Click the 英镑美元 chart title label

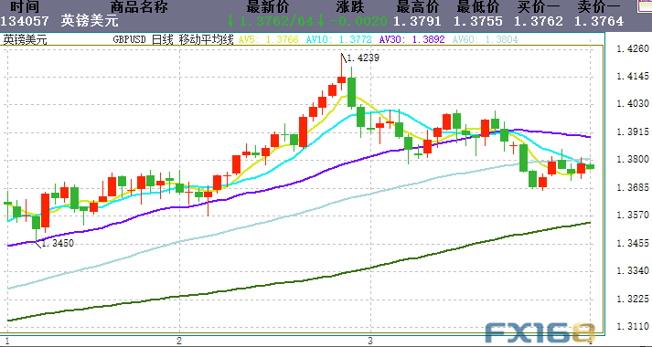(x=26, y=40)
